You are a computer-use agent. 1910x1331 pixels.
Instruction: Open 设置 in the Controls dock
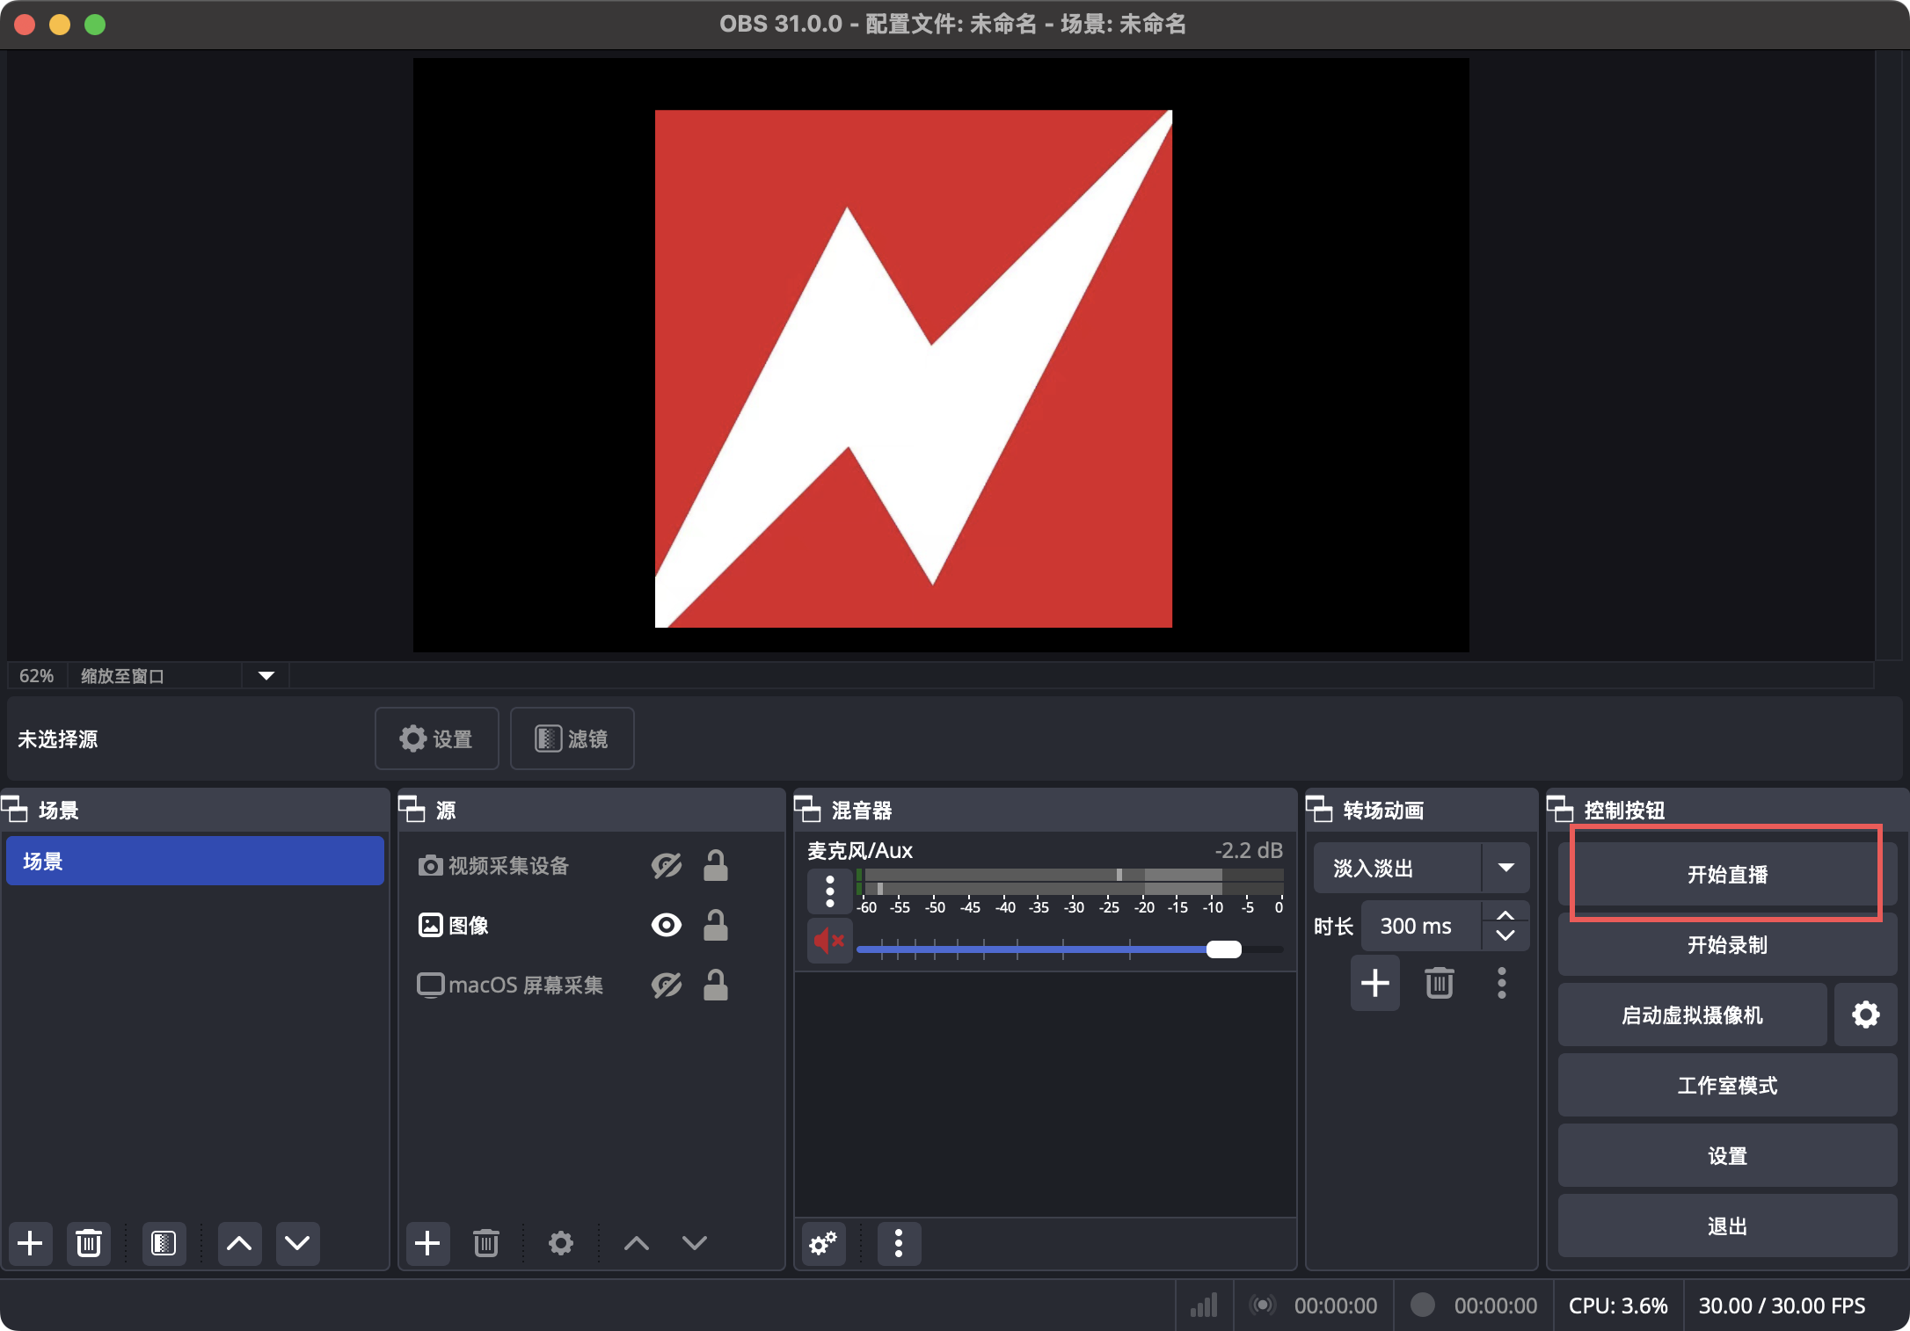tap(1727, 1155)
